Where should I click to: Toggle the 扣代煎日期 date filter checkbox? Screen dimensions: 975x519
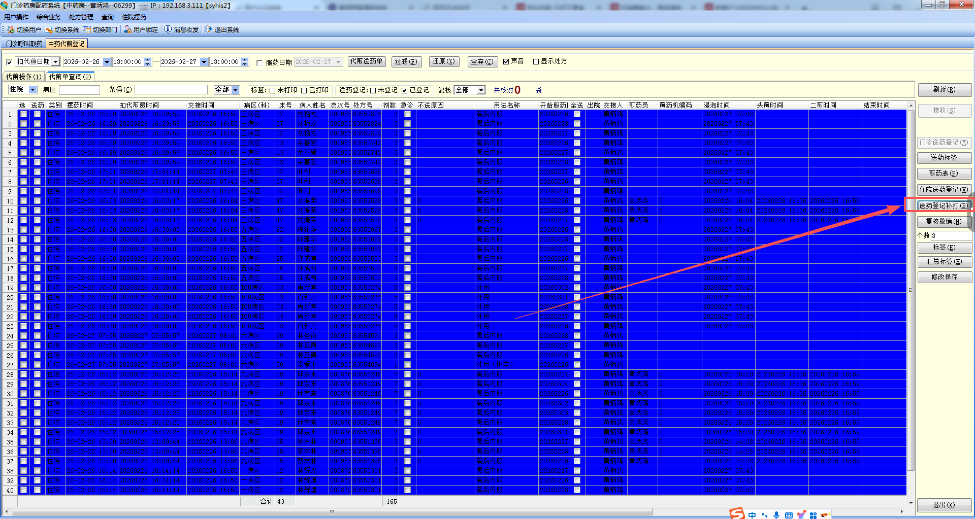(9, 62)
